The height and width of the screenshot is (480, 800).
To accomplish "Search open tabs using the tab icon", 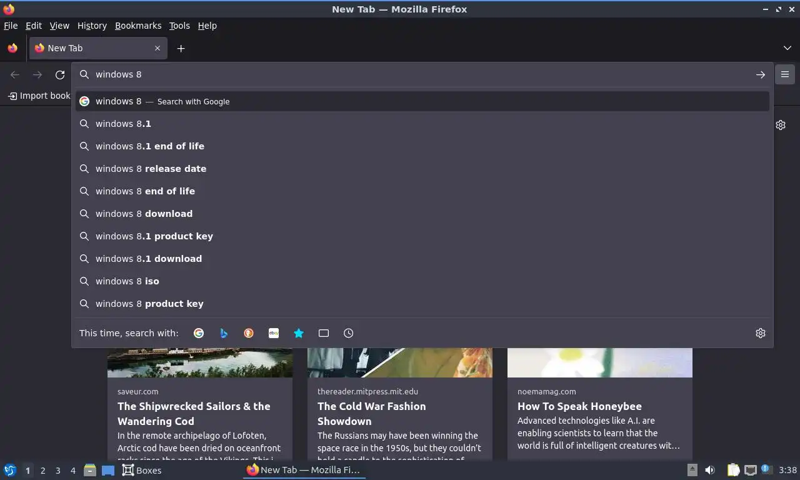I will coord(324,333).
